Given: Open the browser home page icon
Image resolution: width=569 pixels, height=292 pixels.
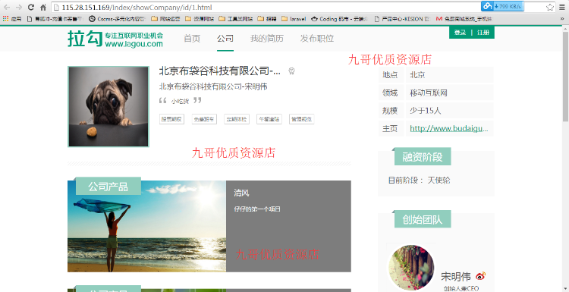Looking at the screenshot, I should 43,8.
